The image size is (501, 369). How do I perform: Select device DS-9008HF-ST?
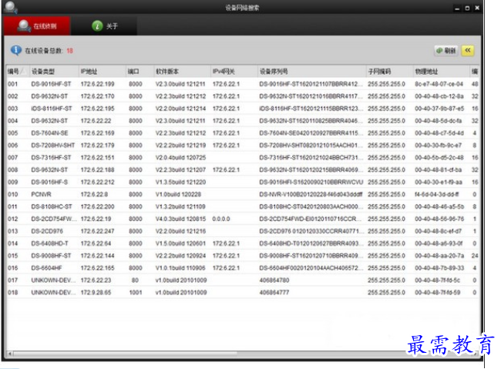pos(51,256)
